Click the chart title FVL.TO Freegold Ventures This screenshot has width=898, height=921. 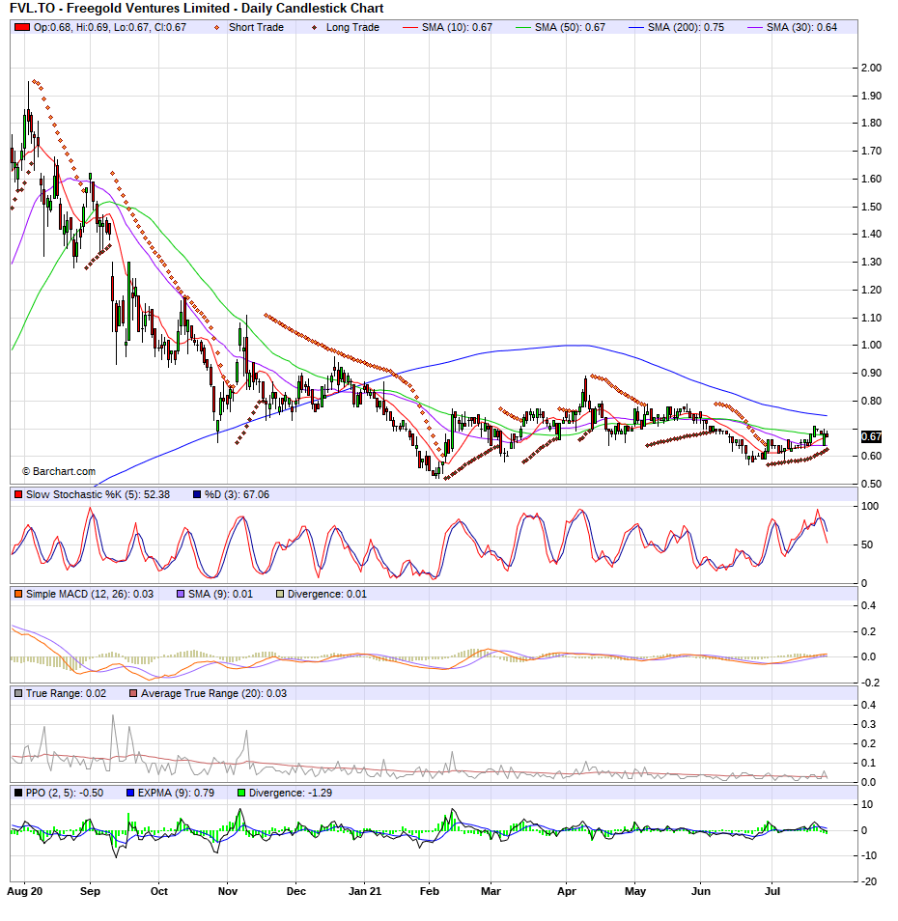197,9
